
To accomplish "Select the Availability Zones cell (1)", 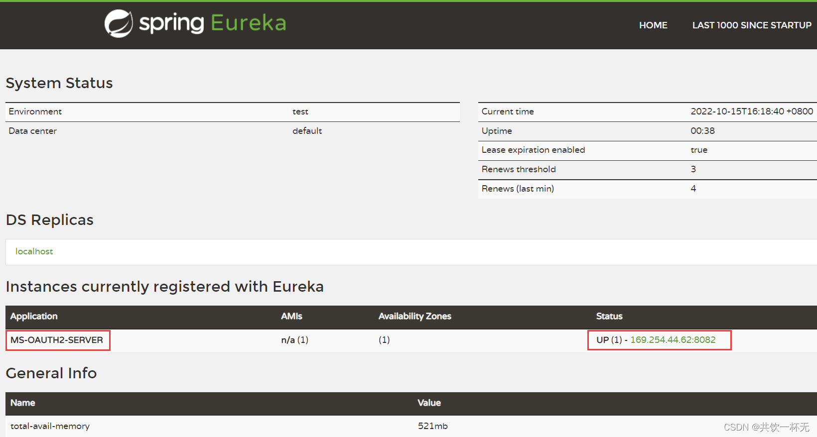I will (384, 340).
